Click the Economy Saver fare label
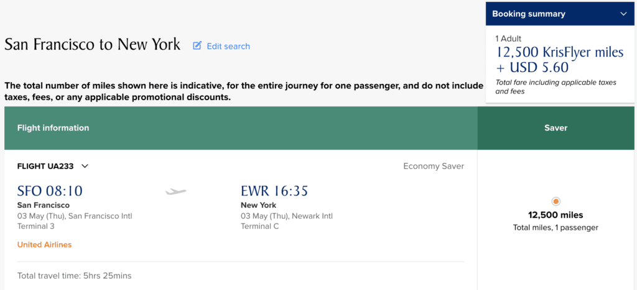 433,166
